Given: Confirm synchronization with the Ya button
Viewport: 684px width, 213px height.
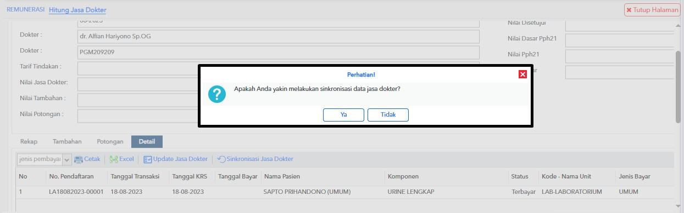Looking at the screenshot, I should [x=343, y=115].
